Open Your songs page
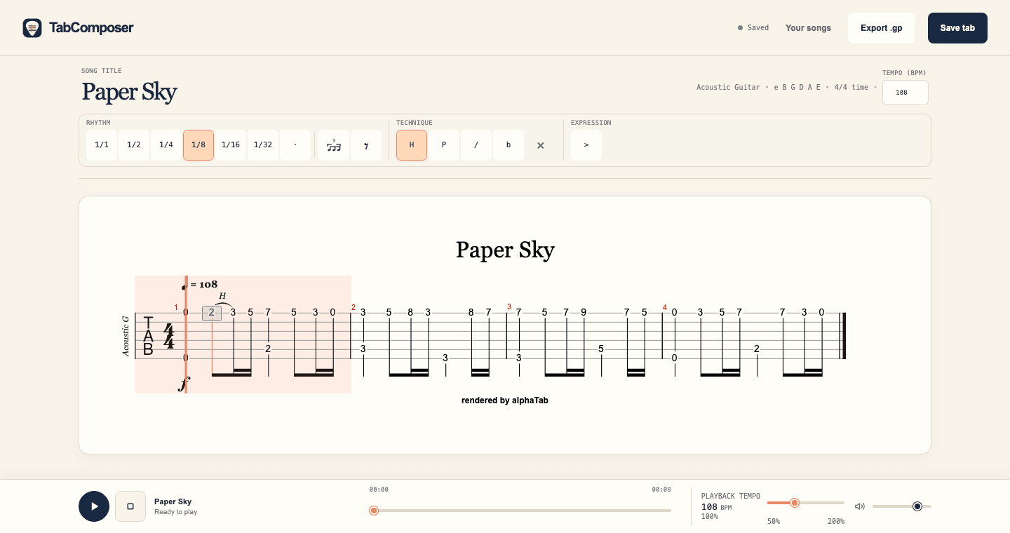 808,28
